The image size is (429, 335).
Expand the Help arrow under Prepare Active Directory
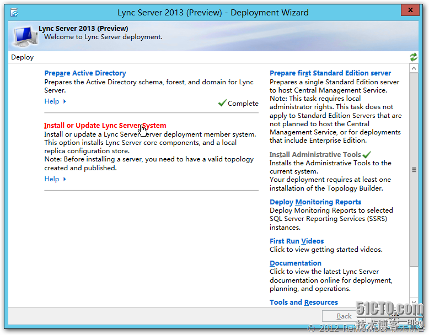(65, 101)
